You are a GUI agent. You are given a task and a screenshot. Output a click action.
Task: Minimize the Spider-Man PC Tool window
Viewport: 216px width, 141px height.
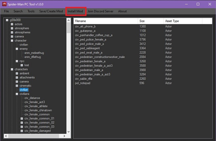click(186, 4)
